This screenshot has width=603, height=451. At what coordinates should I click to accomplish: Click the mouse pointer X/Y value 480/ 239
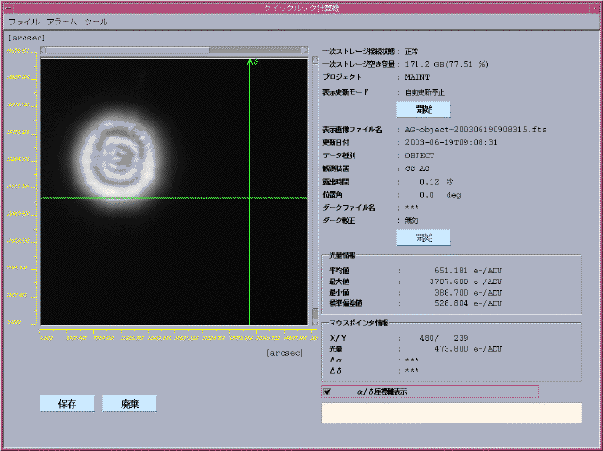coord(444,338)
